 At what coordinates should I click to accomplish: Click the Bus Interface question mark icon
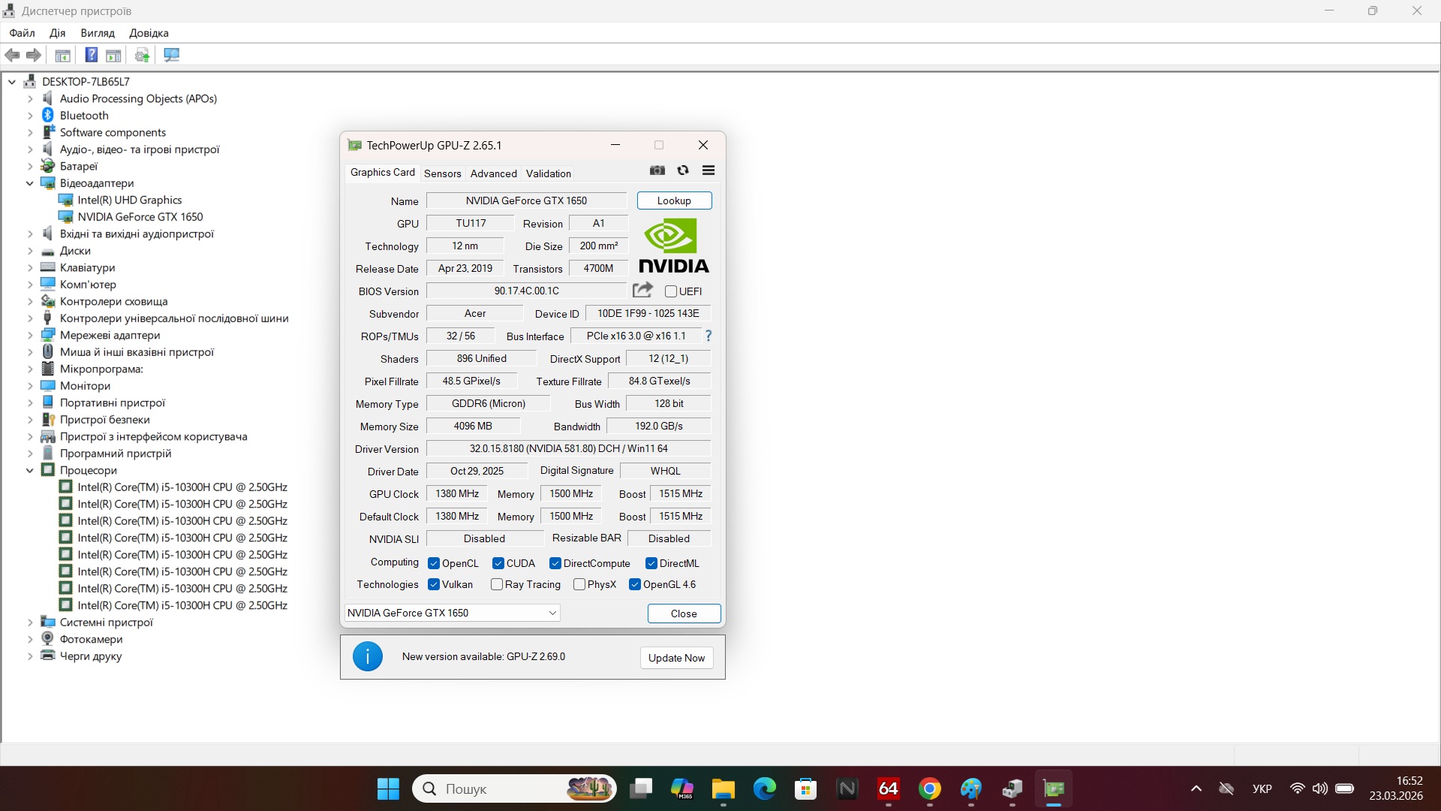(x=708, y=336)
